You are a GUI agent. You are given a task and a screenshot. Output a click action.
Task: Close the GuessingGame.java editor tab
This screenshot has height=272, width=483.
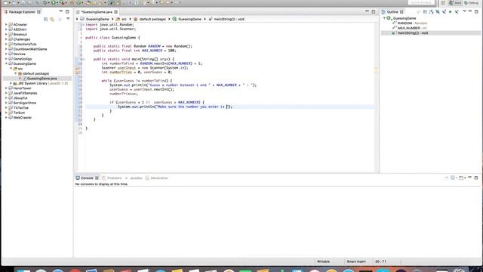115,12
